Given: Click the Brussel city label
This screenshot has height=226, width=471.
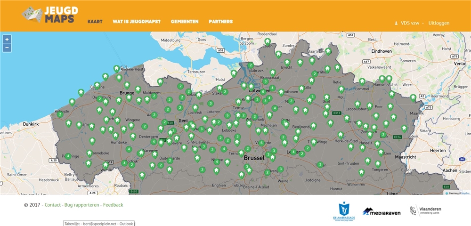Looking at the screenshot, I should pos(254,157).
